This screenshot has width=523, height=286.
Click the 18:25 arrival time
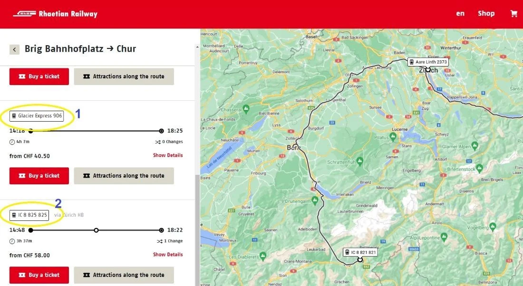tap(175, 131)
